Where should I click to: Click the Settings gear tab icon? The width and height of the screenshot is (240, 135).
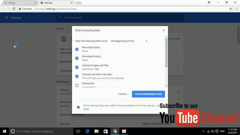pos(42,3)
